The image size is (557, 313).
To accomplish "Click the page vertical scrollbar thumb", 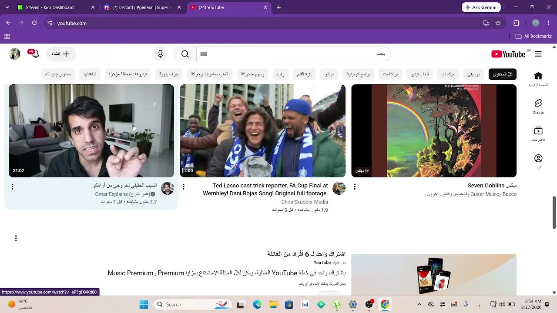I will point(554,212).
